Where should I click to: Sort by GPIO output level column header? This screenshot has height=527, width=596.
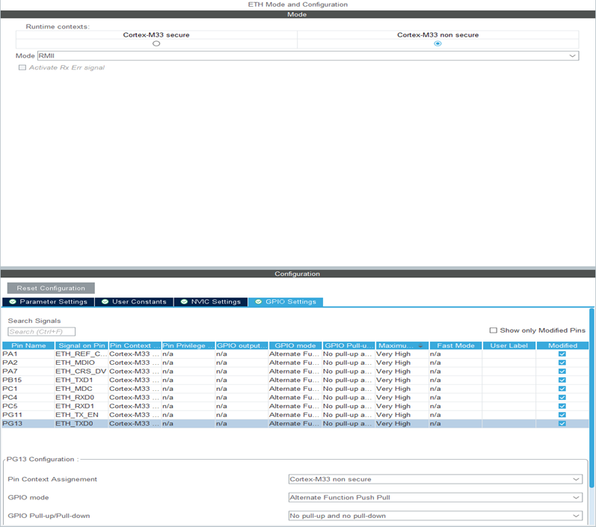coord(242,345)
